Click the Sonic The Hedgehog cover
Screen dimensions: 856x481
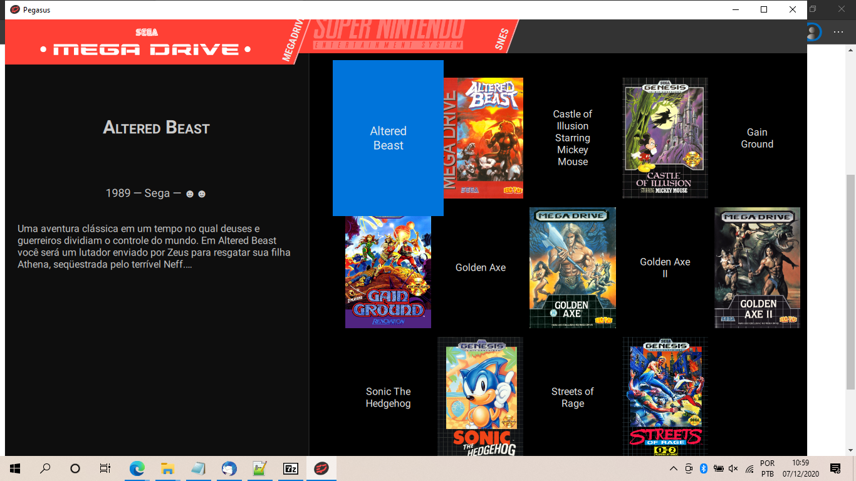point(480,396)
